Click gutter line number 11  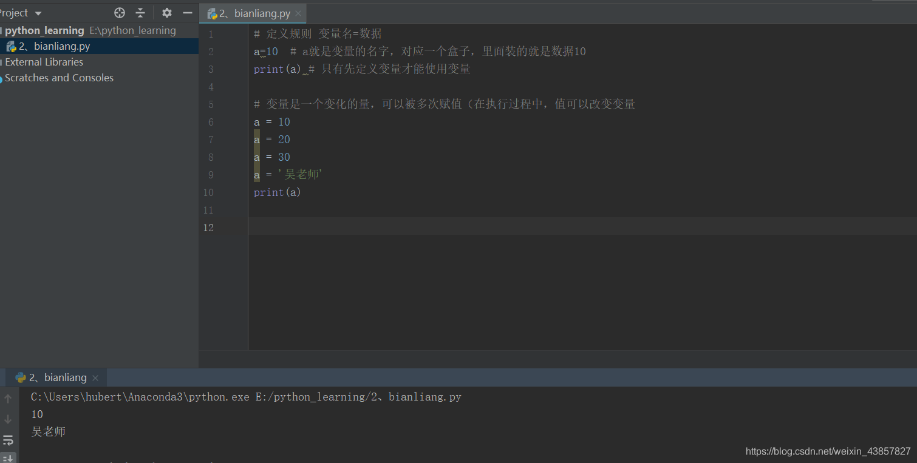[x=208, y=210]
